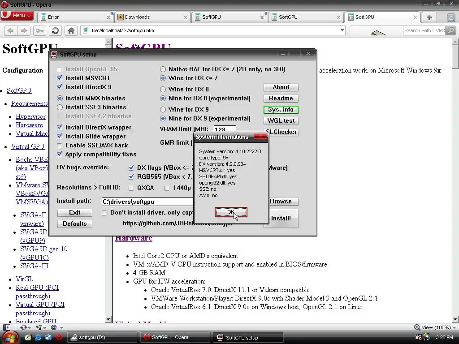Enable 1440p resolution checkbox
The width and height of the screenshot is (459, 344).
pos(167,188)
